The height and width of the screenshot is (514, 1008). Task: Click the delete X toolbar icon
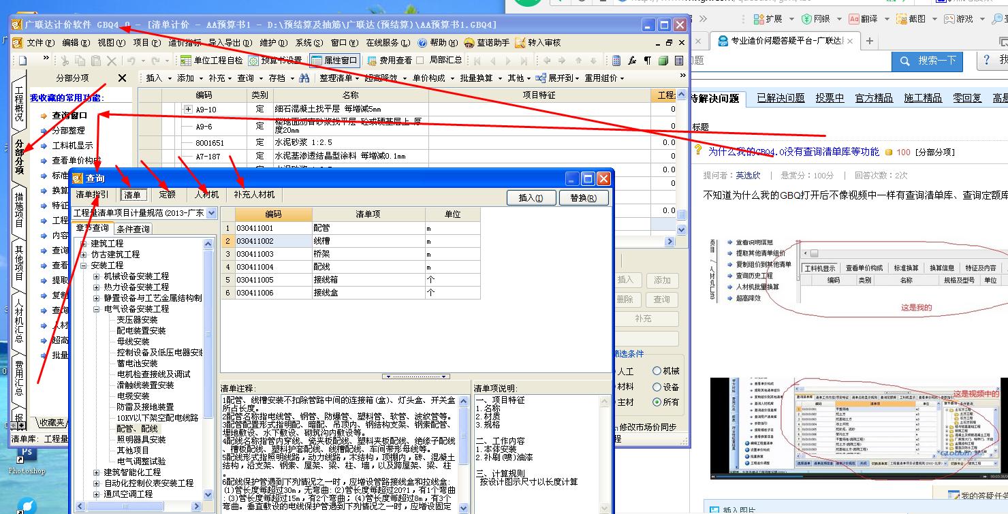coord(112,61)
